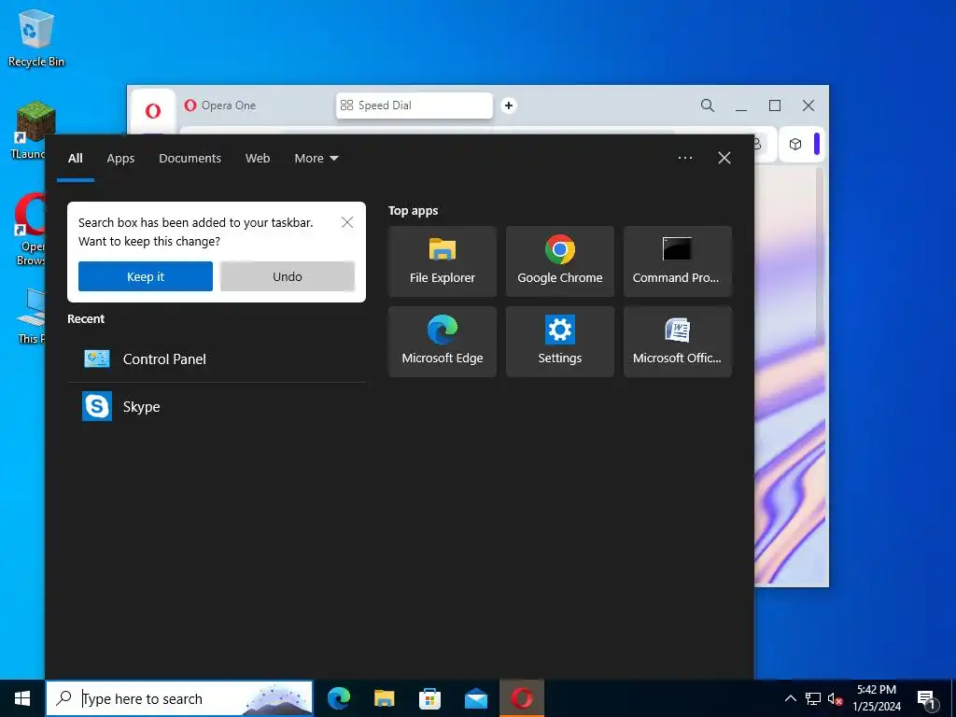Select the Opera Browser desktop shortcut
Screen dimensions: 956x717
[29, 230]
